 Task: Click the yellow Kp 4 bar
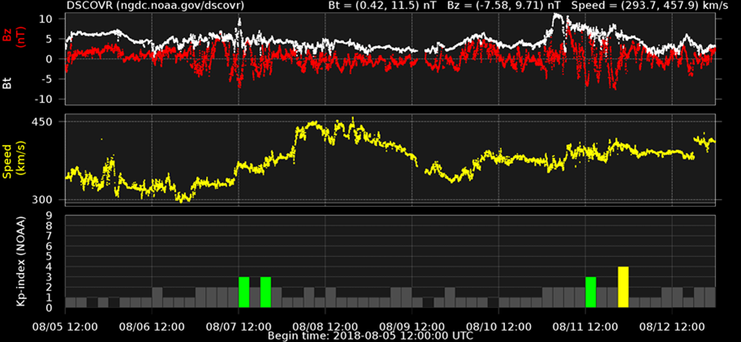pos(623,287)
